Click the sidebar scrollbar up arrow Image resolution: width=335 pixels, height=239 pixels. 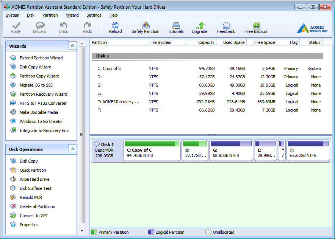click(x=82, y=43)
